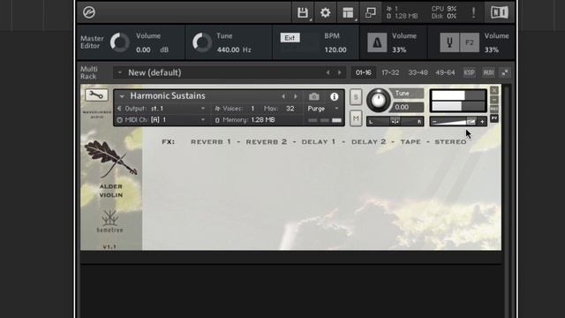Toggle the STEREO effect
Screen dimensions: 565x318
click(x=450, y=141)
